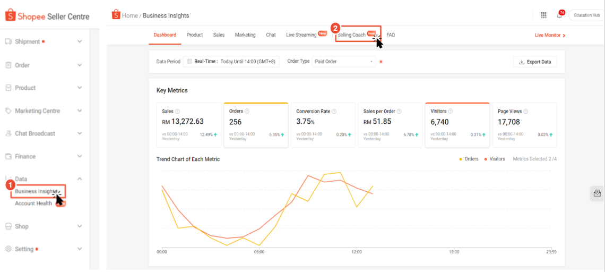Screen dimensions: 605x272
Task: Click the Shopee logo in breadcrumb
Action: click(116, 15)
